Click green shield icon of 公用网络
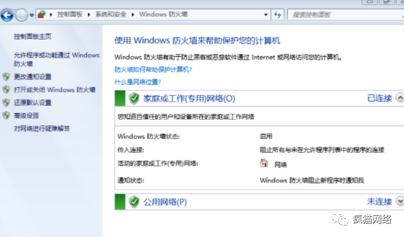This screenshot has height=237, width=404. 134,201
